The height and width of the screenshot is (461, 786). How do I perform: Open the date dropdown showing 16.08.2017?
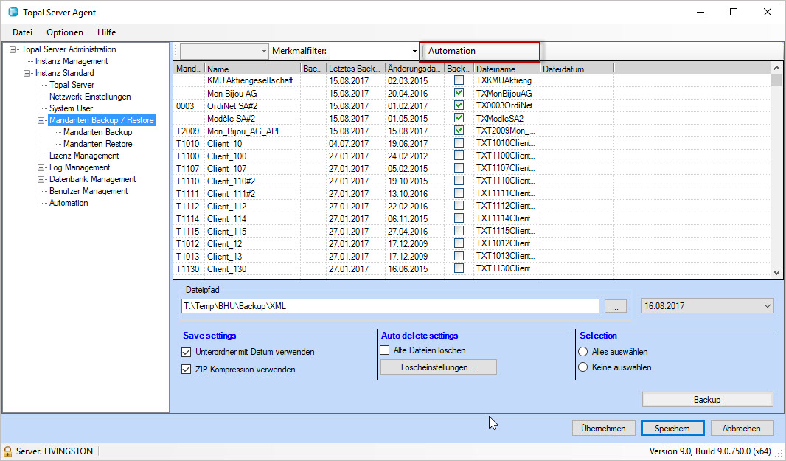(767, 306)
